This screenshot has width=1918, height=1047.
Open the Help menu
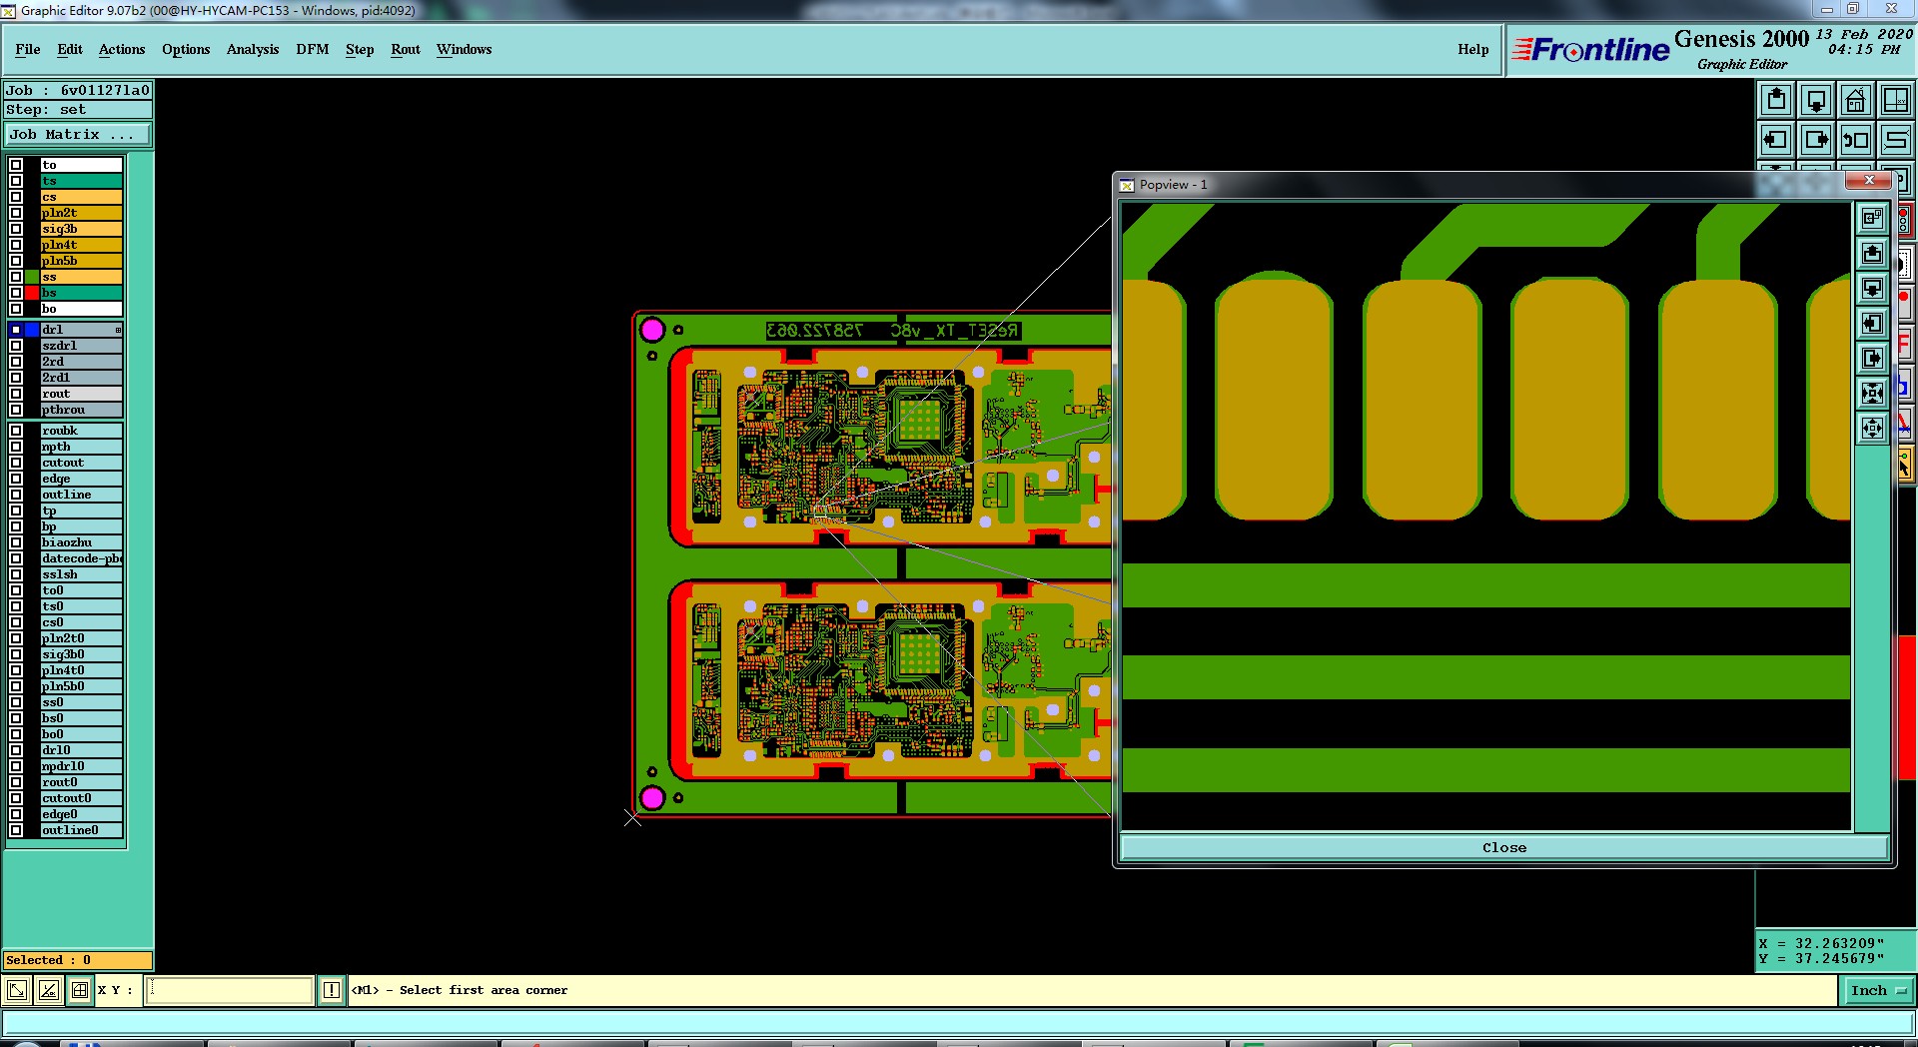coord(1472,49)
